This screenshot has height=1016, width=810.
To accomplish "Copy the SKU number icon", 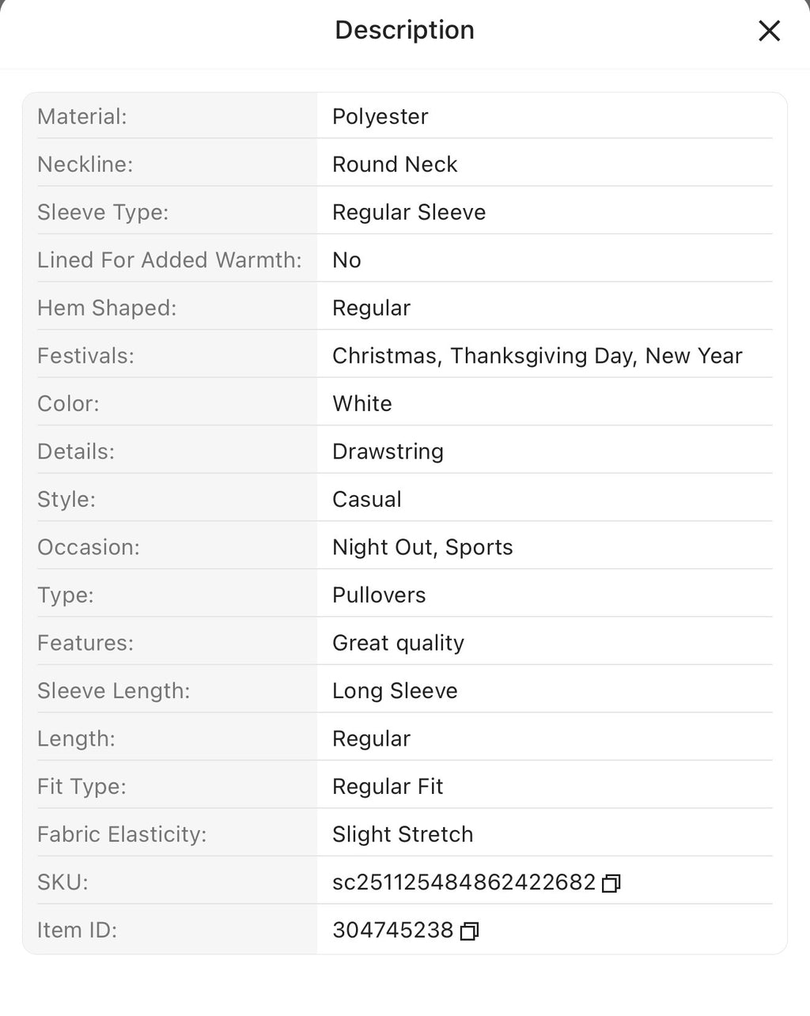I will coord(611,883).
